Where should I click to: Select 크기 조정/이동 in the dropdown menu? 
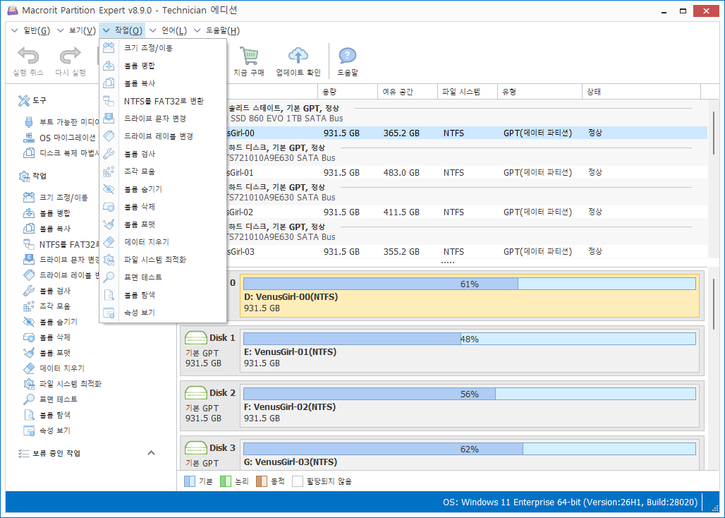163,48
